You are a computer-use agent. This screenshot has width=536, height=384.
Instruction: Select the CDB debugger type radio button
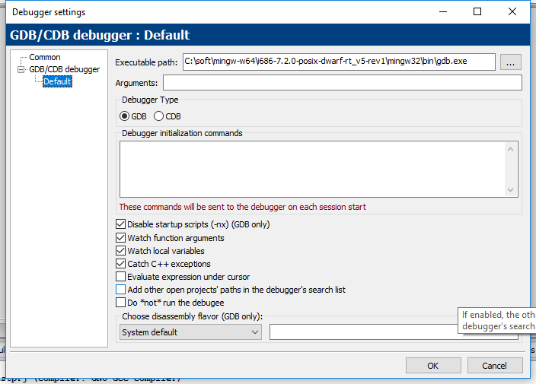[159, 116]
